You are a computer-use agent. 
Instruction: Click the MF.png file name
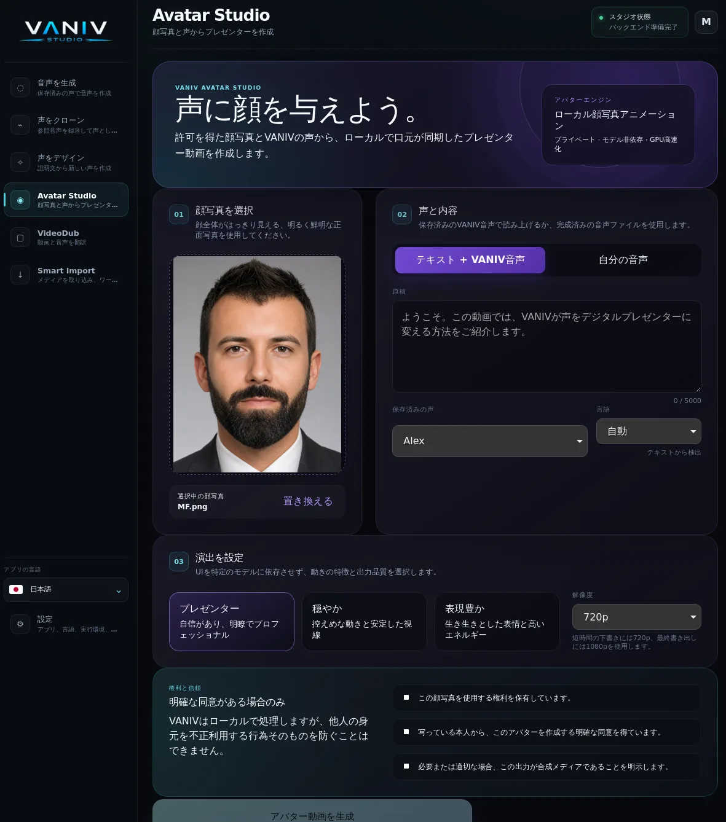(192, 507)
